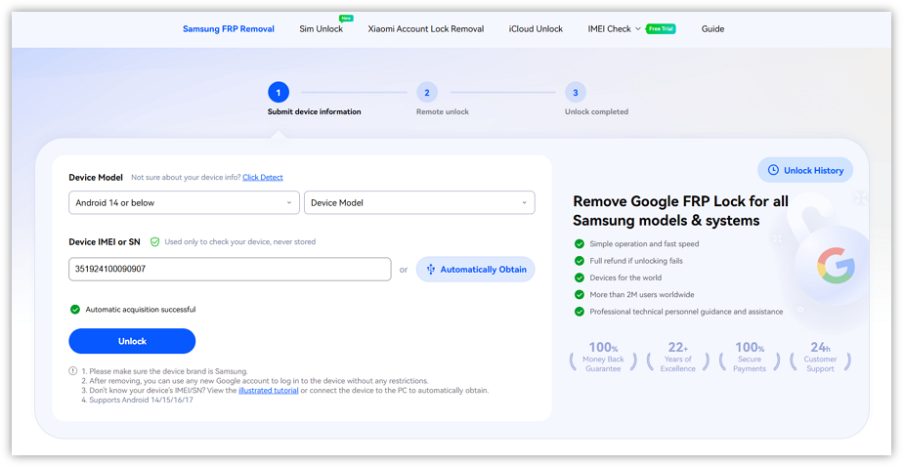
Task: Click the IMEI or SN input field
Action: coord(230,269)
